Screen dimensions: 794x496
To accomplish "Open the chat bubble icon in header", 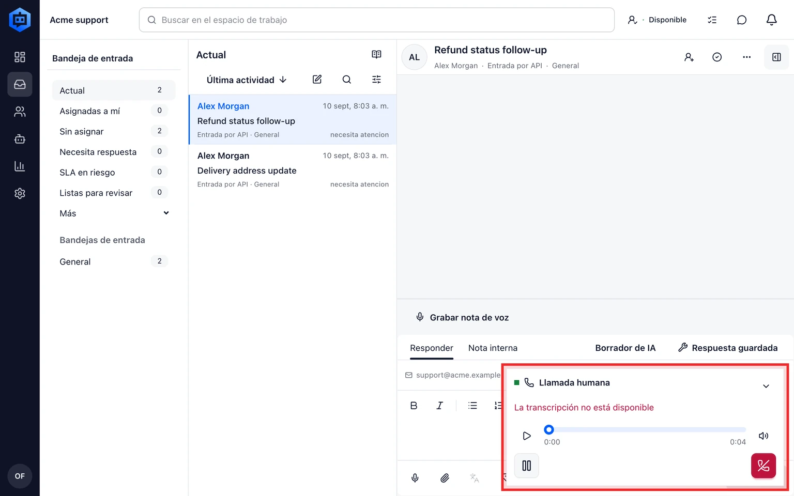I will point(742,20).
